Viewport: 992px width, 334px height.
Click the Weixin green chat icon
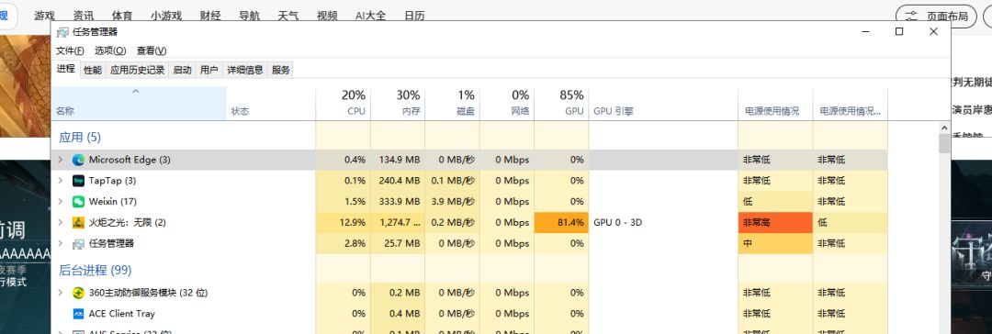78,202
